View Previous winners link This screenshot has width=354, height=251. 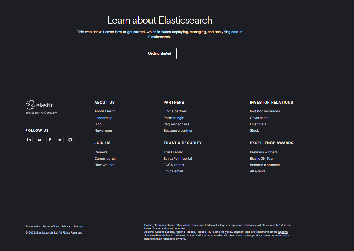264,152
